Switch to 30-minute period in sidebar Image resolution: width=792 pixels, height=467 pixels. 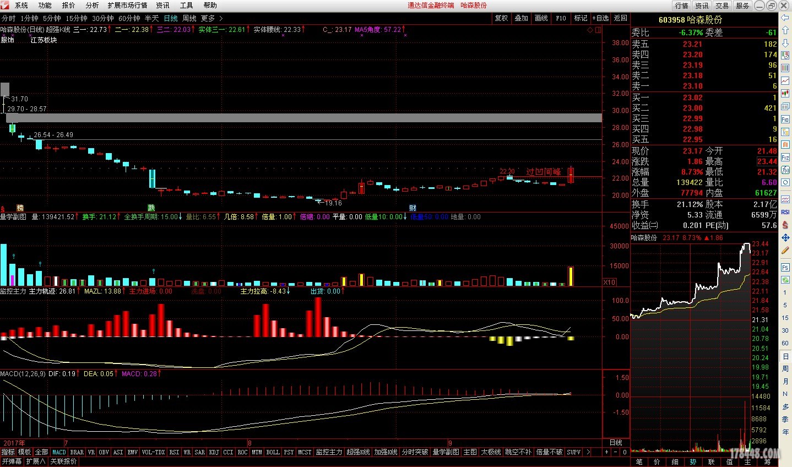pyautogui.click(x=785, y=330)
